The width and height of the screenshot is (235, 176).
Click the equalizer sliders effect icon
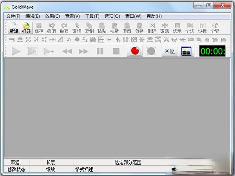pyautogui.click(x=126, y=40)
